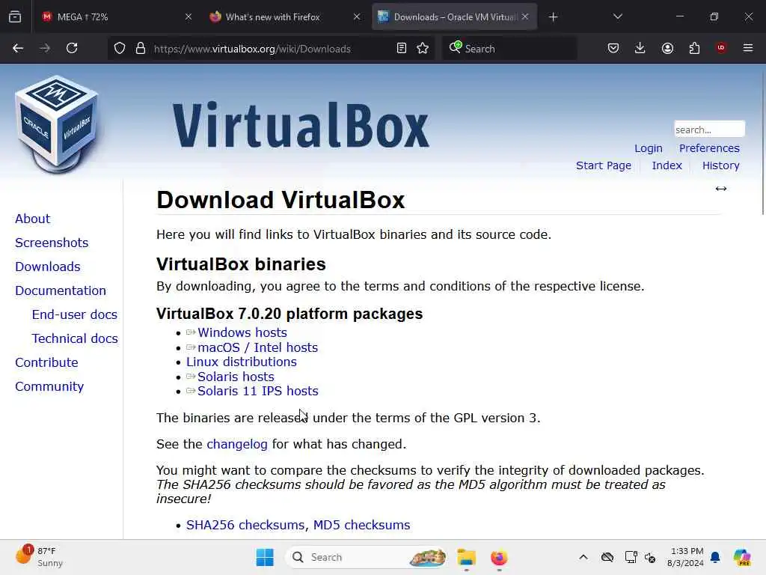Open the Firefox account icon
Image resolution: width=766 pixels, height=575 pixels.
(x=667, y=48)
